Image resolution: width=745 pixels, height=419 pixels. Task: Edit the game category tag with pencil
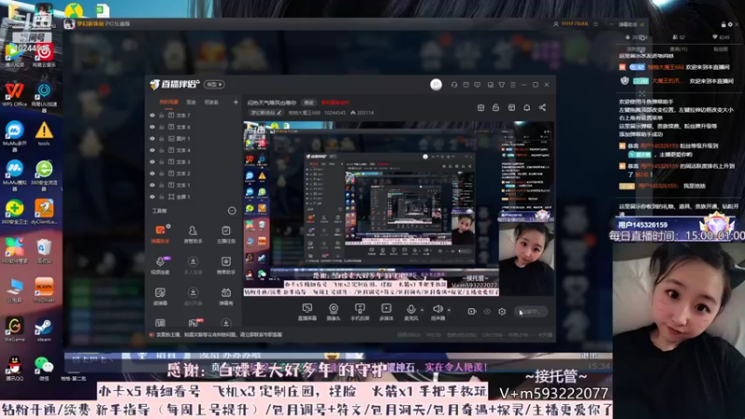click(265, 113)
